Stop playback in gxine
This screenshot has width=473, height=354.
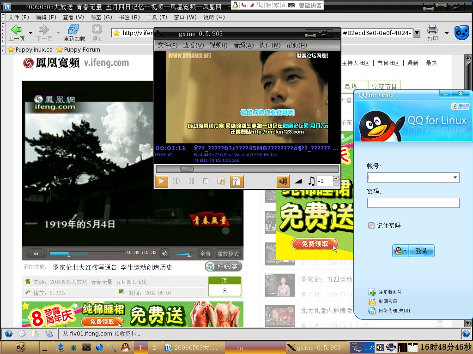tap(206, 181)
